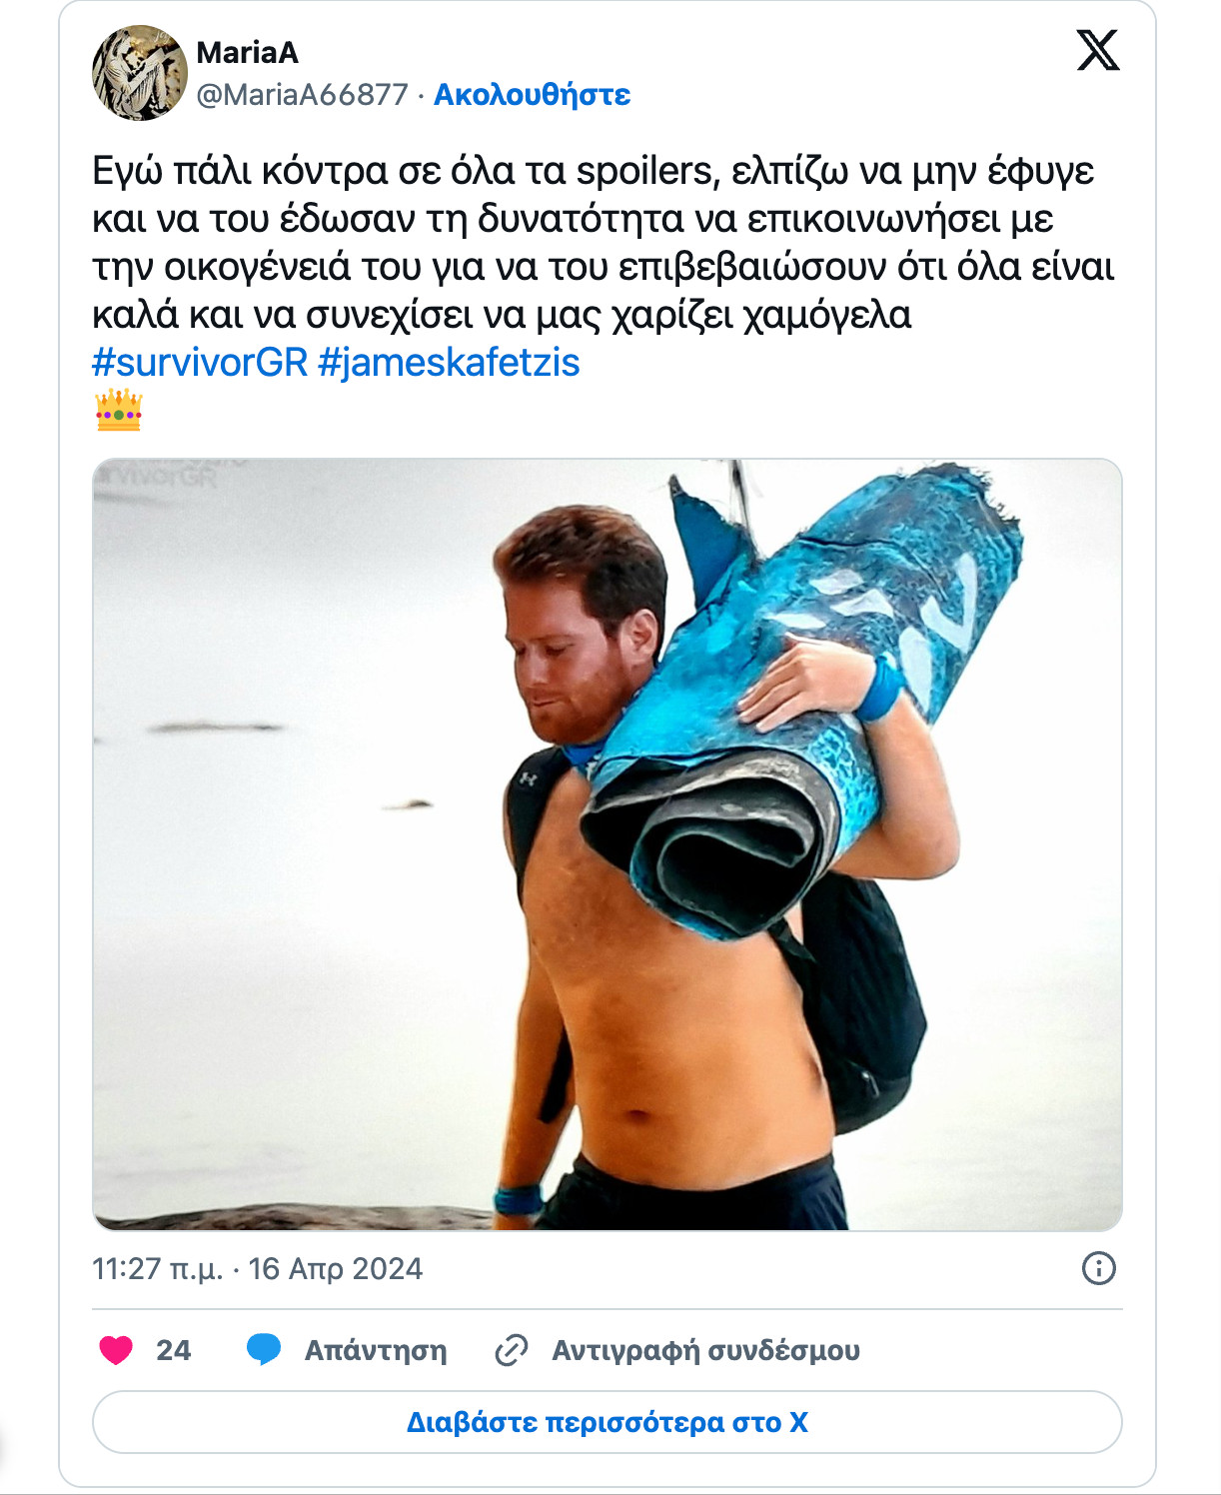1221x1495 pixels.
Task: Click the 24 likes count
Action: point(173,1350)
